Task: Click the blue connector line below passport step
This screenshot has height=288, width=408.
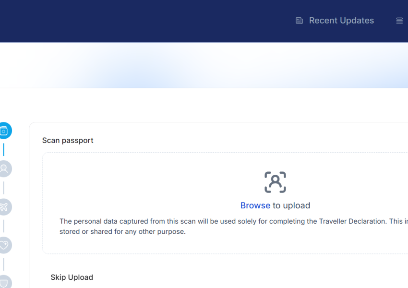Action: [4, 149]
